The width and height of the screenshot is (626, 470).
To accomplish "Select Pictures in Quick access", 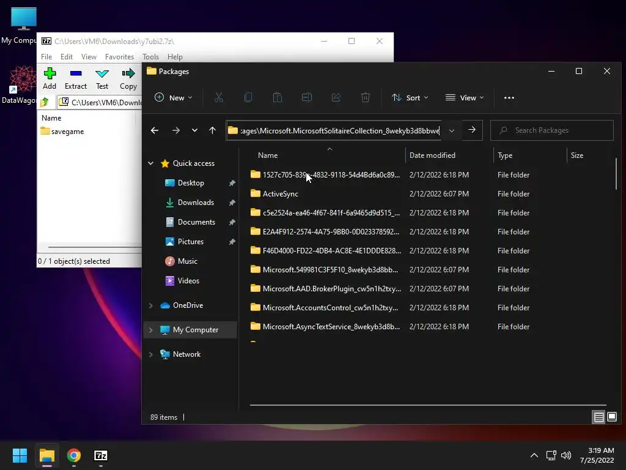I will click(x=191, y=241).
